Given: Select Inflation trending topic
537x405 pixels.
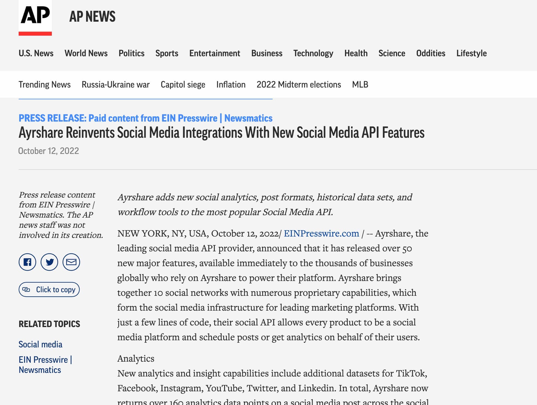Looking at the screenshot, I should coord(231,85).
